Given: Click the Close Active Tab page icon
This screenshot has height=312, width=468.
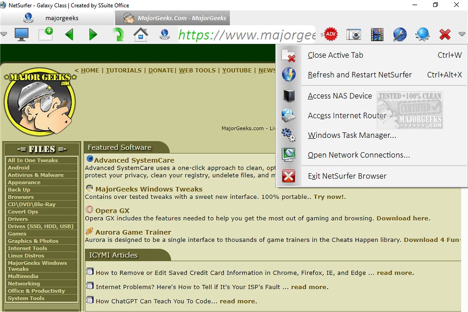Looking at the screenshot, I should coord(288,55).
